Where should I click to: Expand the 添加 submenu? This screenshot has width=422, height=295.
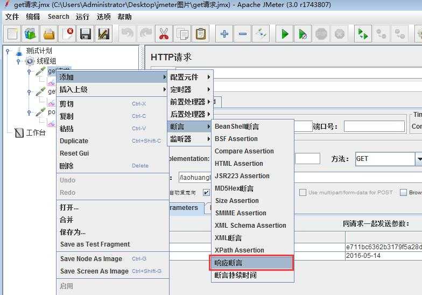[112, 78]
